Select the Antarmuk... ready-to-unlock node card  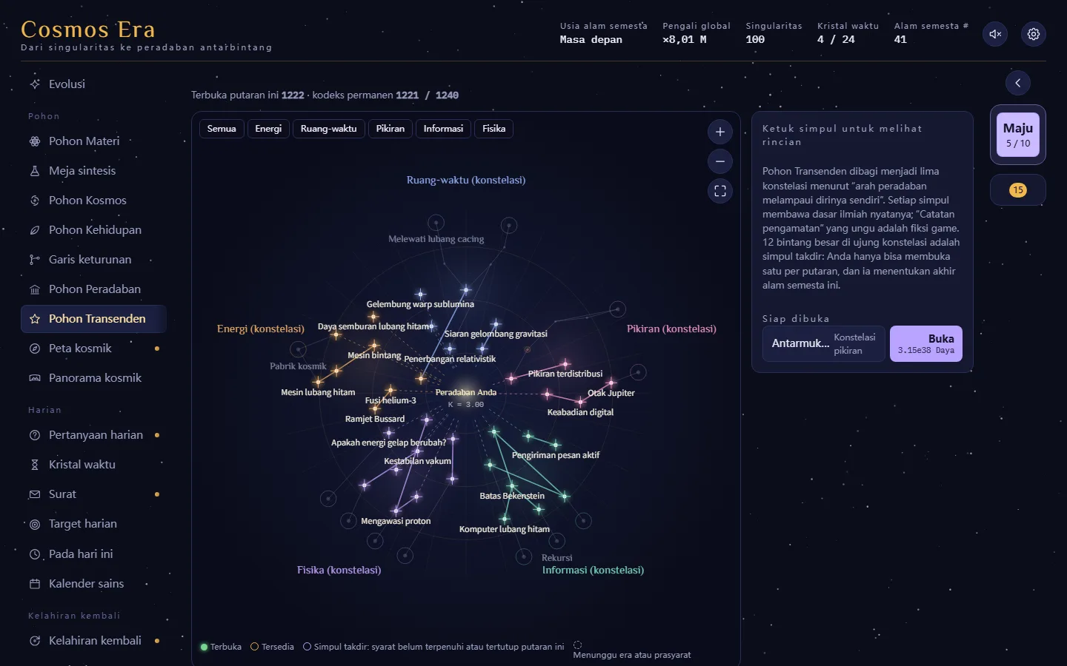[824, 344]
